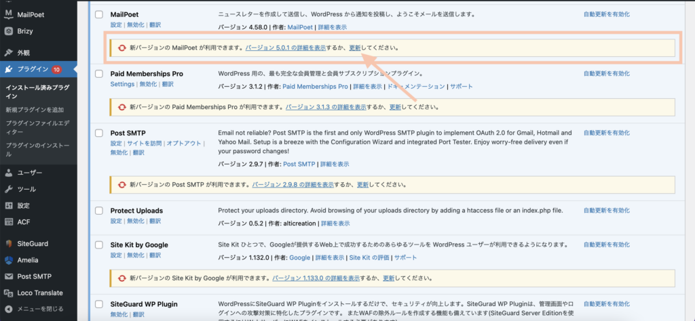Go to インストール済みプラグイン submenu
This screenshot has height=321, width=695.
tap(37, 92)
